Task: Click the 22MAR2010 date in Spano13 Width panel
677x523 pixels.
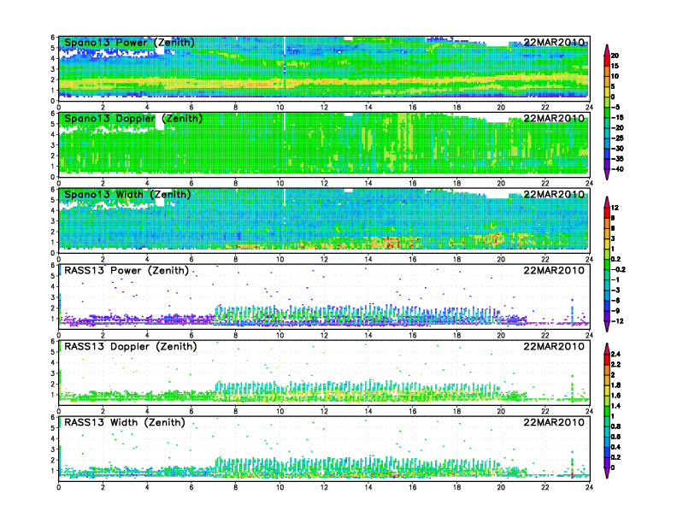Action: 554,194
